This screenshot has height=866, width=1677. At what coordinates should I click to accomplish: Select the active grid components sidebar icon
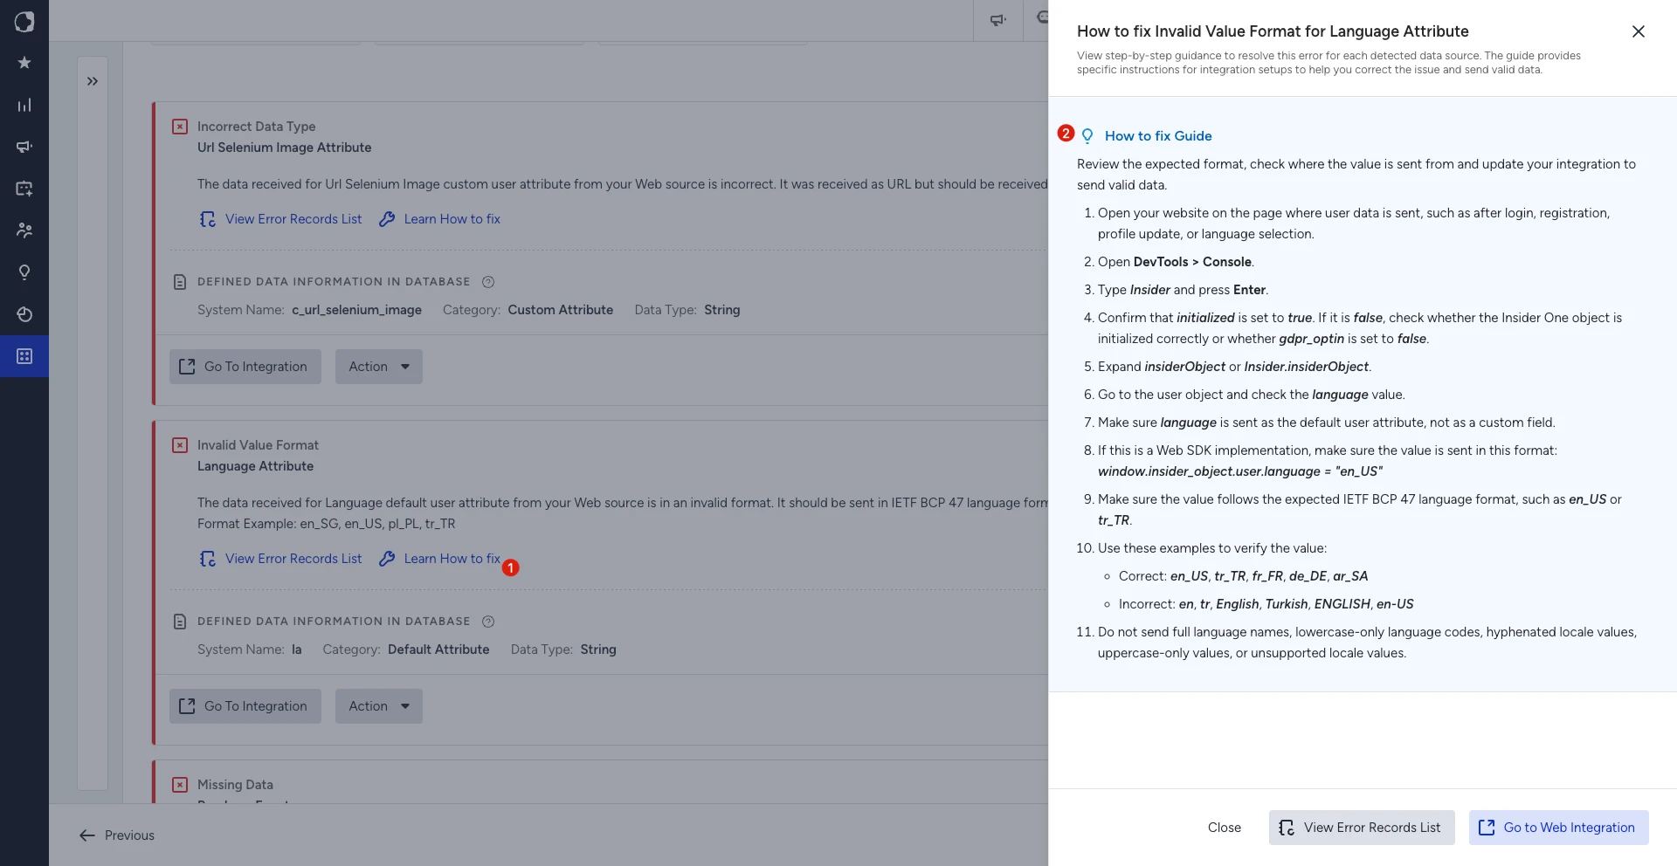pos(24,356)
